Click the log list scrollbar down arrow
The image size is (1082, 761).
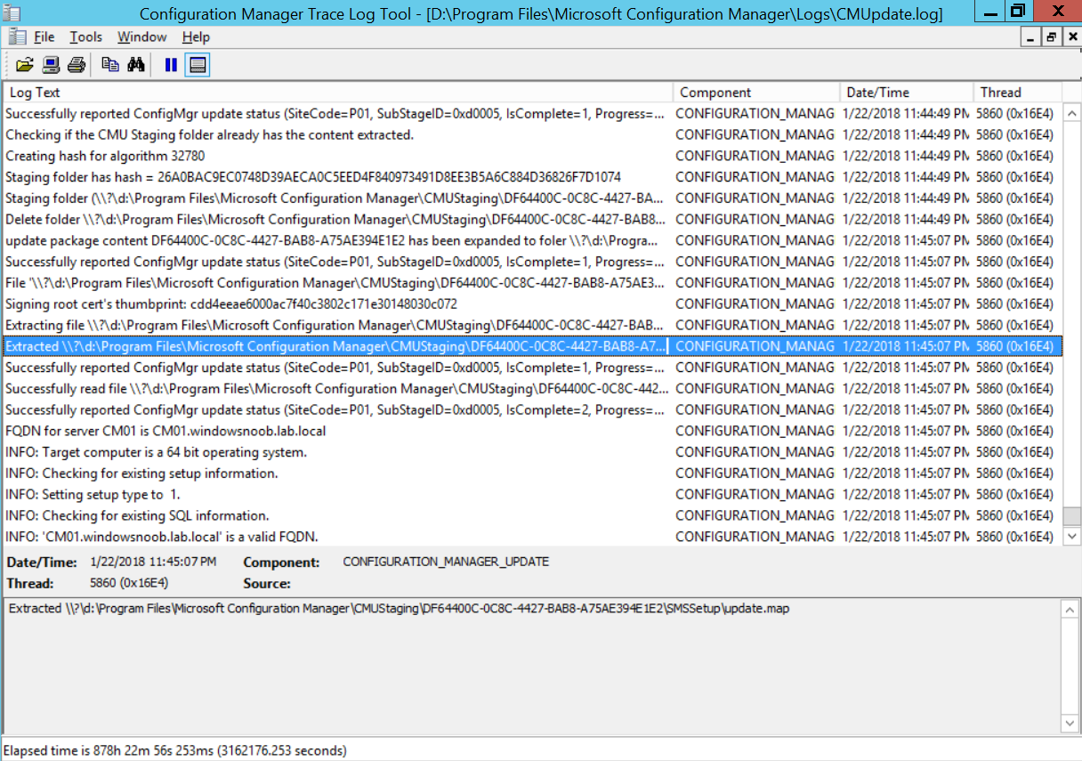[1070, 537]
